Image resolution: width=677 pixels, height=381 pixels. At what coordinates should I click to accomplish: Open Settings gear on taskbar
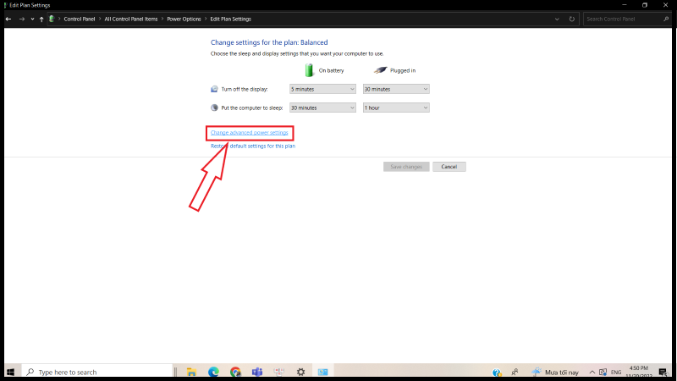(x=301, y=372)
